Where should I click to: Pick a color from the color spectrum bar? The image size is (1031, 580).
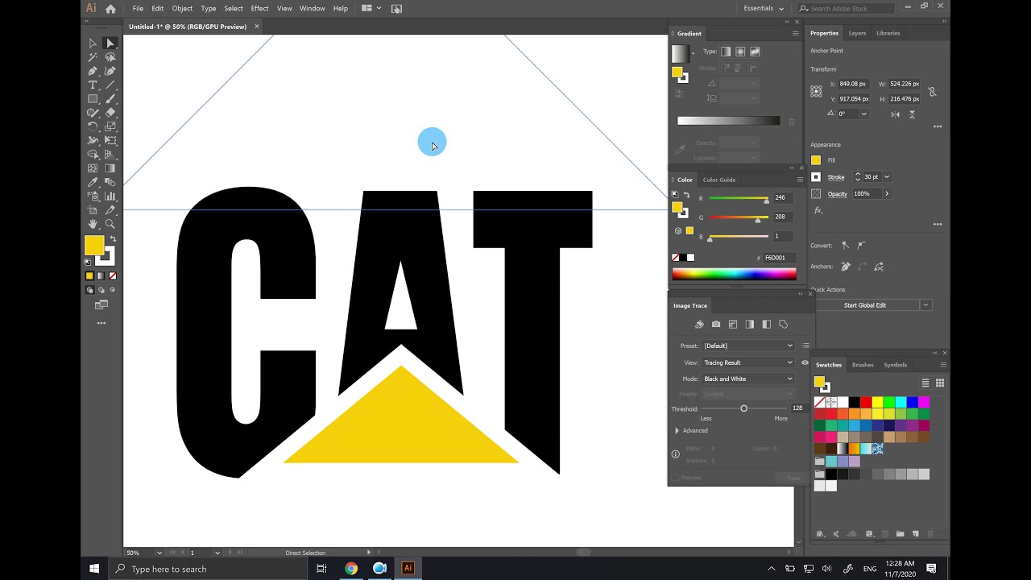(734, 274)
